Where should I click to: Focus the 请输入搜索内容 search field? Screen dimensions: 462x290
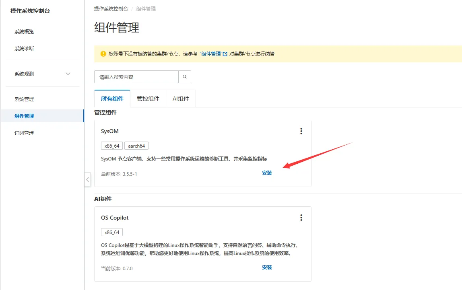point(136,77)
